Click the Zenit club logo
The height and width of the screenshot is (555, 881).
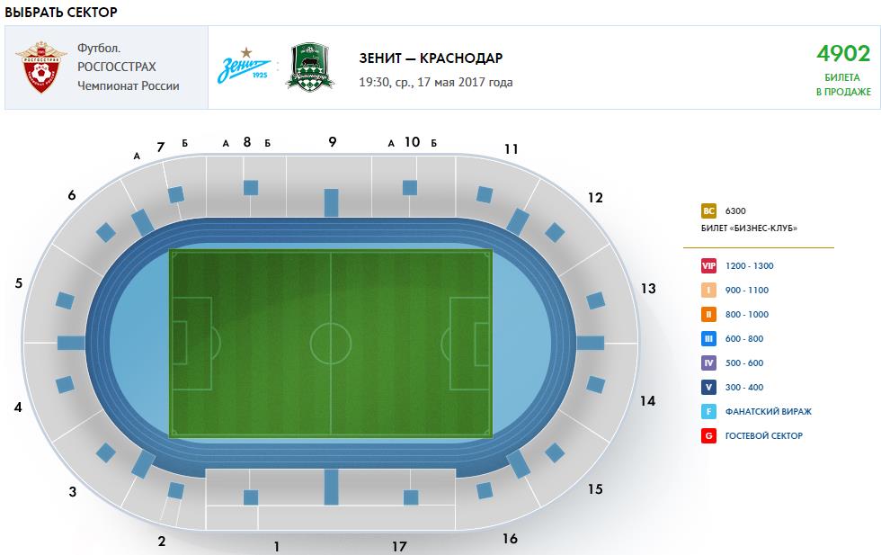coord(244,67)
